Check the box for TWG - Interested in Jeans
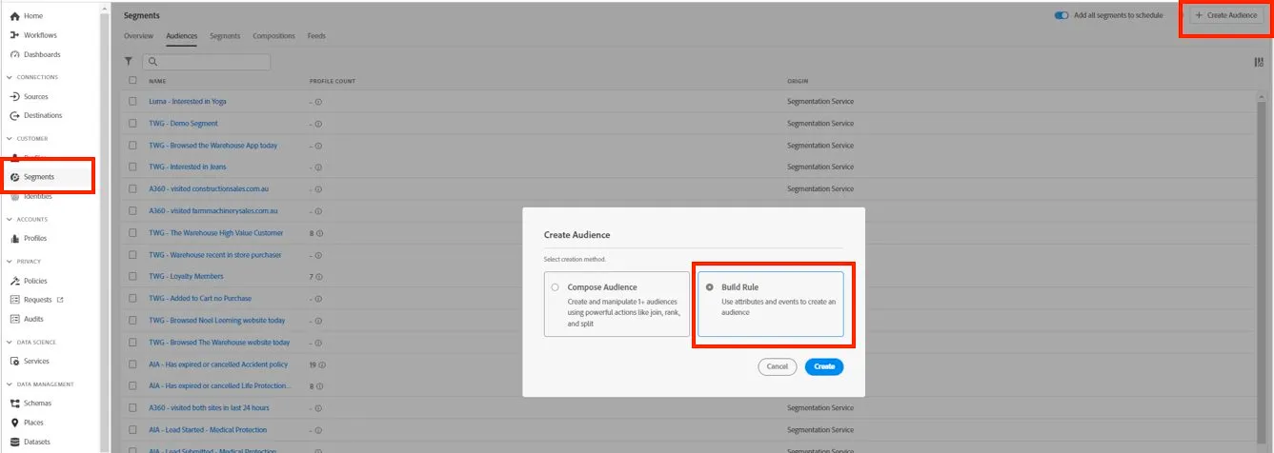Viewport: 1274px width, 453px height. click(x=132, y=167)
